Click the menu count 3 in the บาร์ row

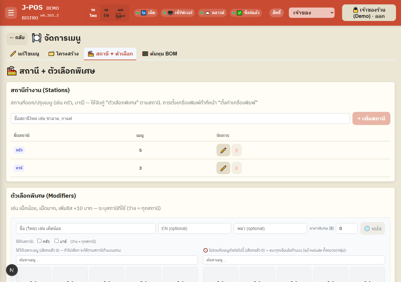pyautogui.click(x=140, y=168)
